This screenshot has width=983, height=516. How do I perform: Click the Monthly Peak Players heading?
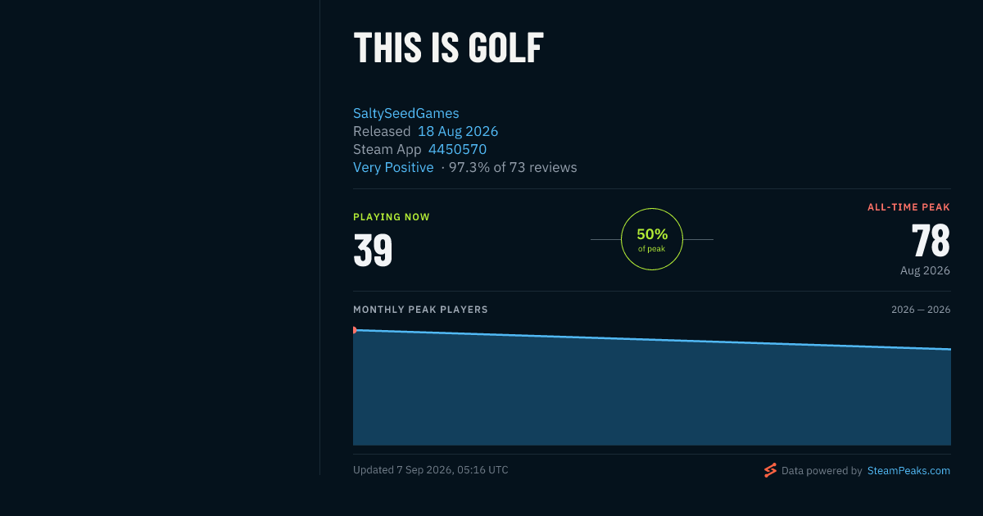420,310
